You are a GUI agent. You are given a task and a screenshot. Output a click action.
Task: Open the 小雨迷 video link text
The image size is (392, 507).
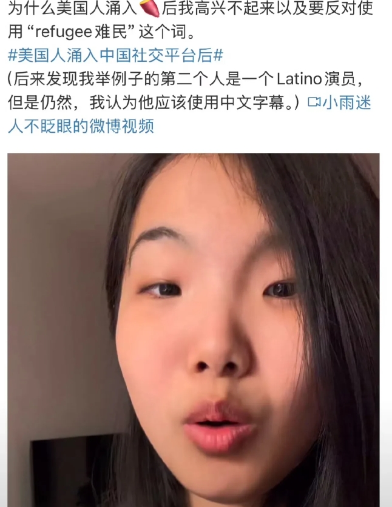[346, 102]
